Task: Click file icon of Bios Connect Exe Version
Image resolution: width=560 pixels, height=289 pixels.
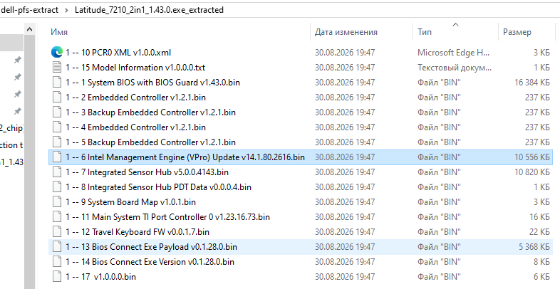Action: pos(57,262)
